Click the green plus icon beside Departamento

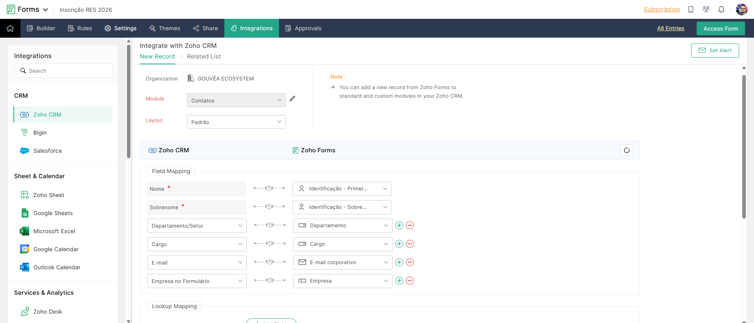pos(399,225)
